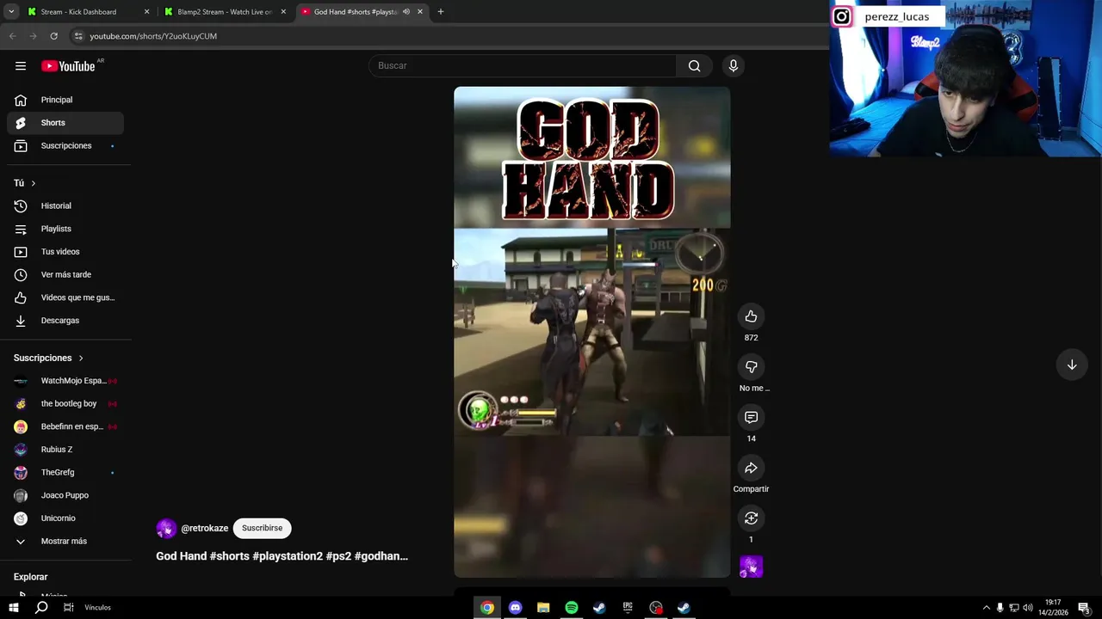Click the Compartir share icon
1102x619 pixels.
point(751,468)
